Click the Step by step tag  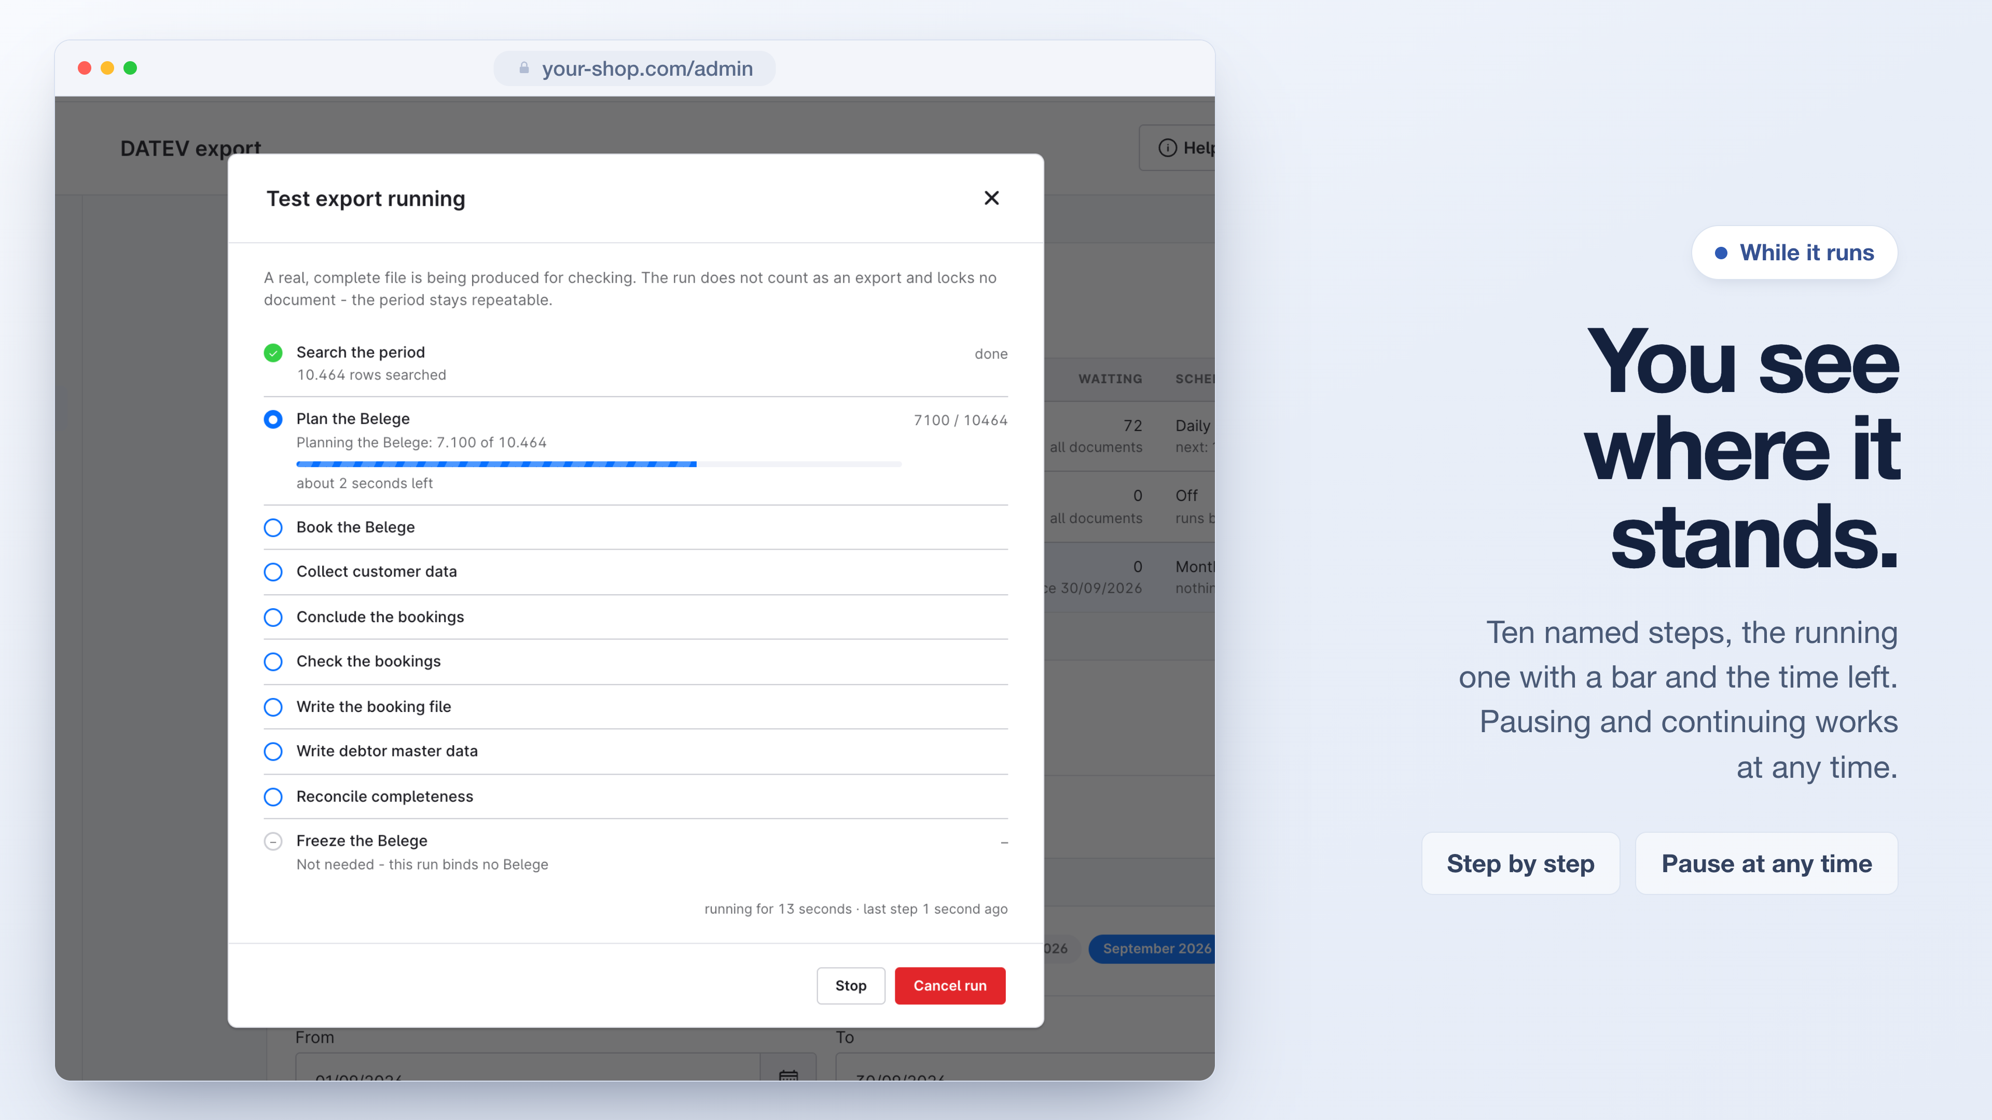pos(1520,863)
